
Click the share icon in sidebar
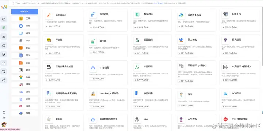click(4, 81)
